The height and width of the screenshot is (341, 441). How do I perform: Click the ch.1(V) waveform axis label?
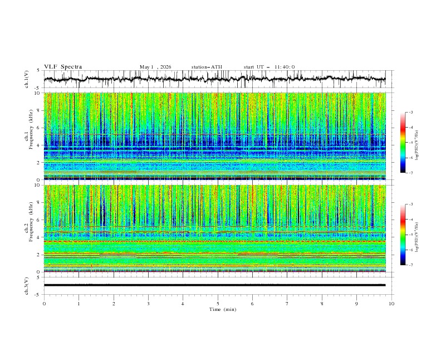[27, 79]
